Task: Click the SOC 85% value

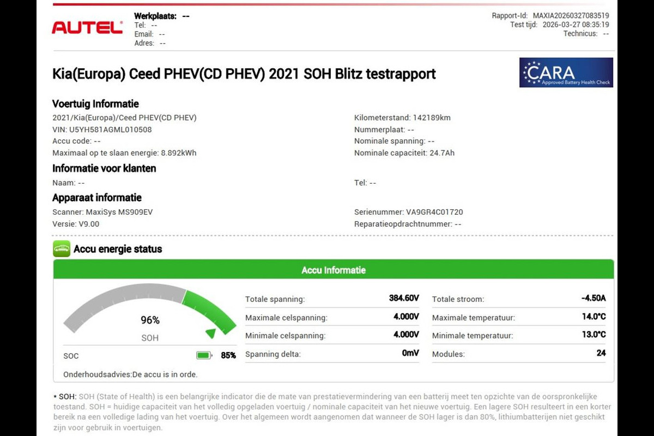Action: coord(228,355)
